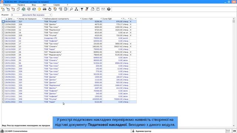
Task: Print the register with printer icon
Action: pos(44,9)
